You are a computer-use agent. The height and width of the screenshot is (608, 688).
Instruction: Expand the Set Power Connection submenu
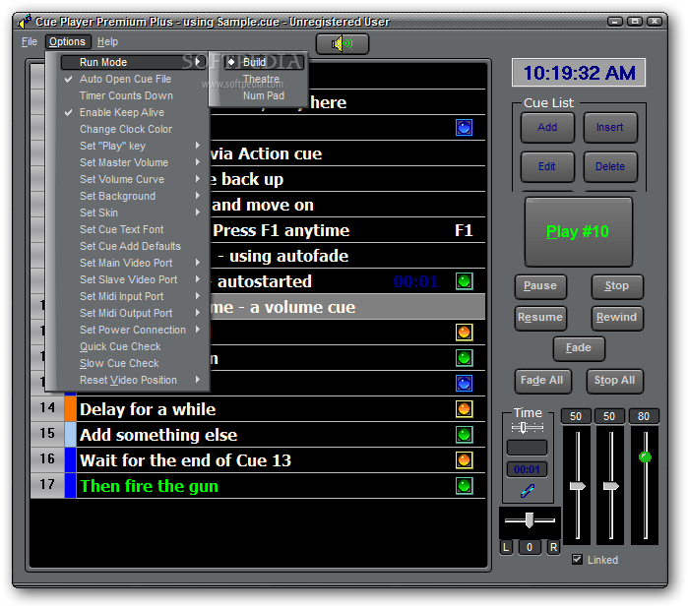coord(133,330)
